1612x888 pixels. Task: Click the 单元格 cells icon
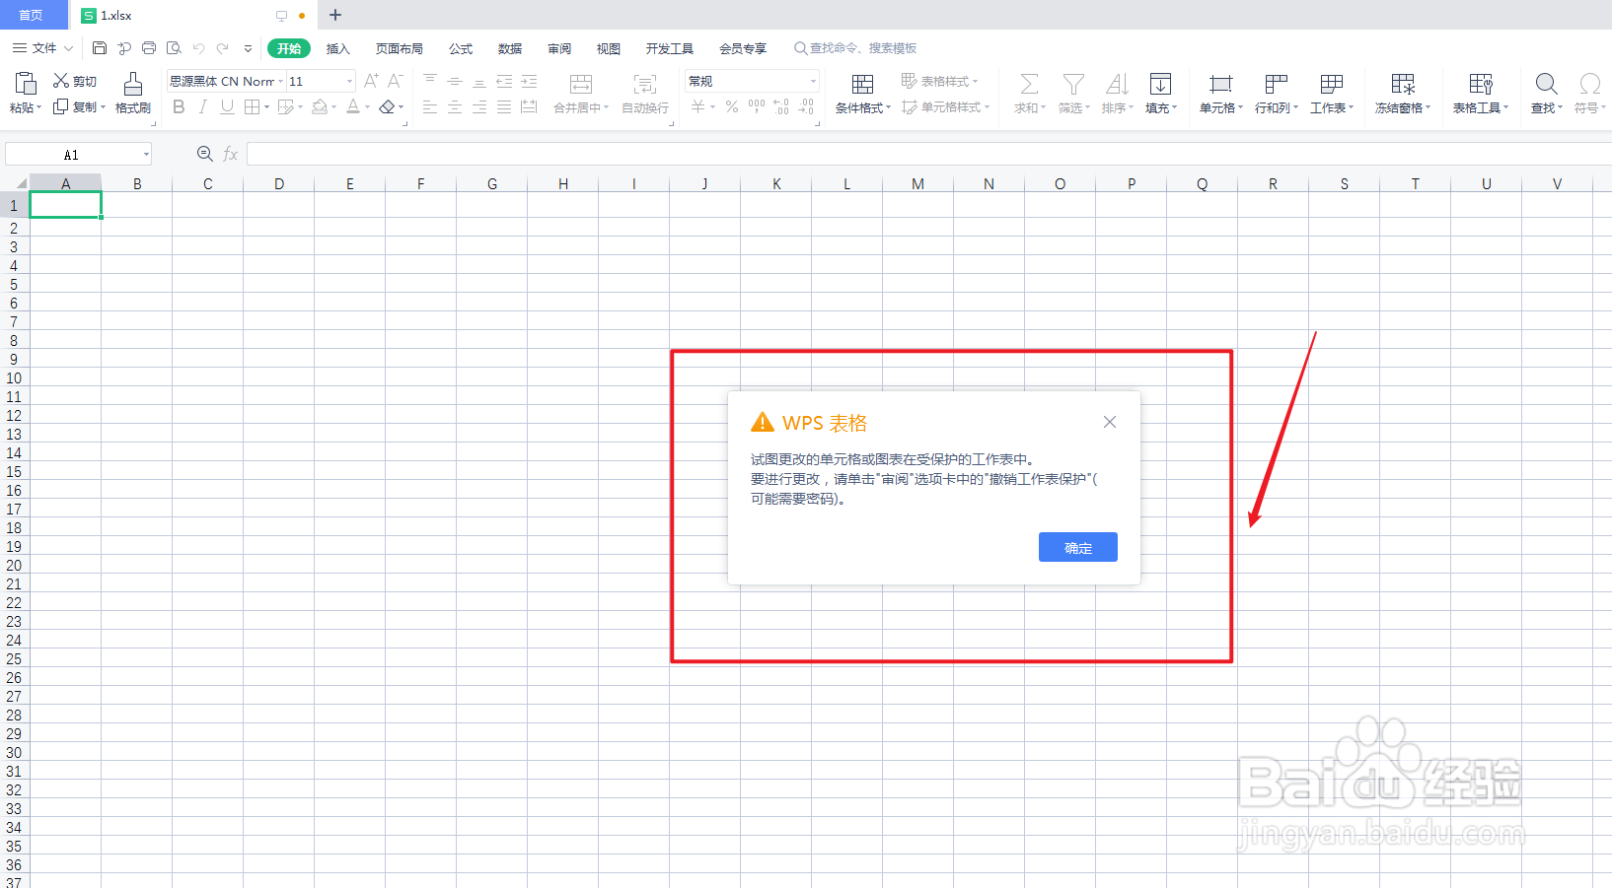1221,83
